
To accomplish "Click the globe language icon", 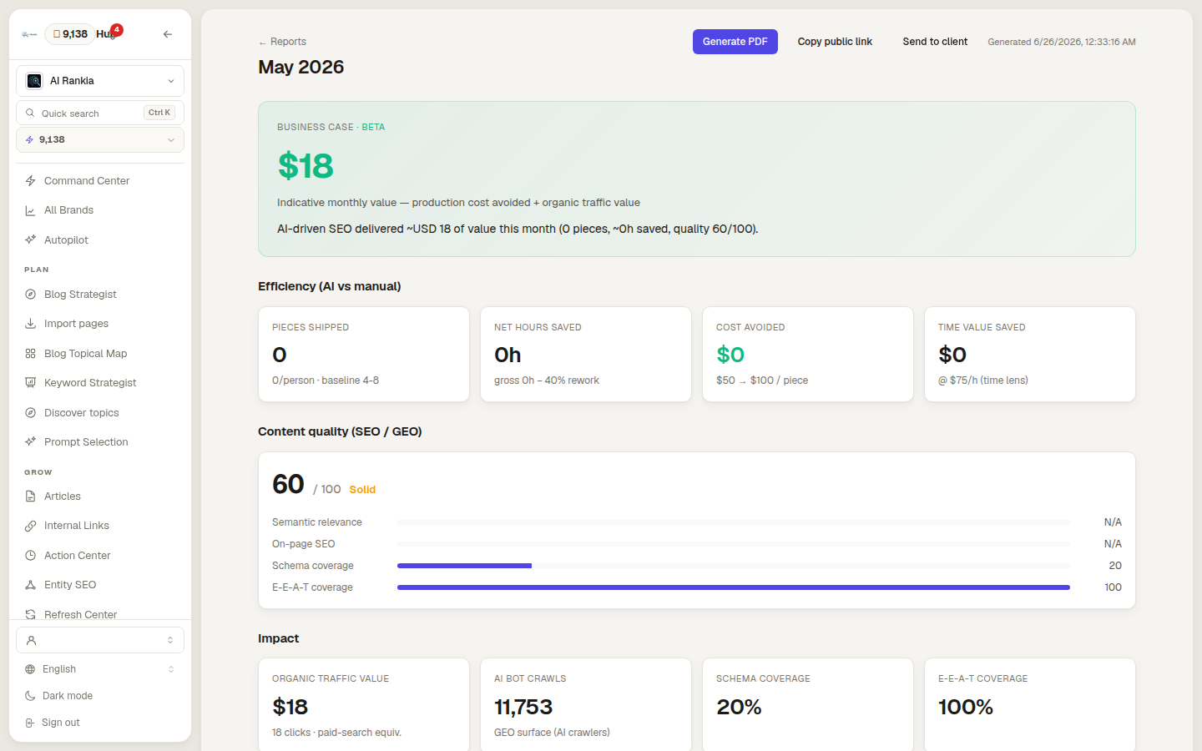I will click(30, 669).
